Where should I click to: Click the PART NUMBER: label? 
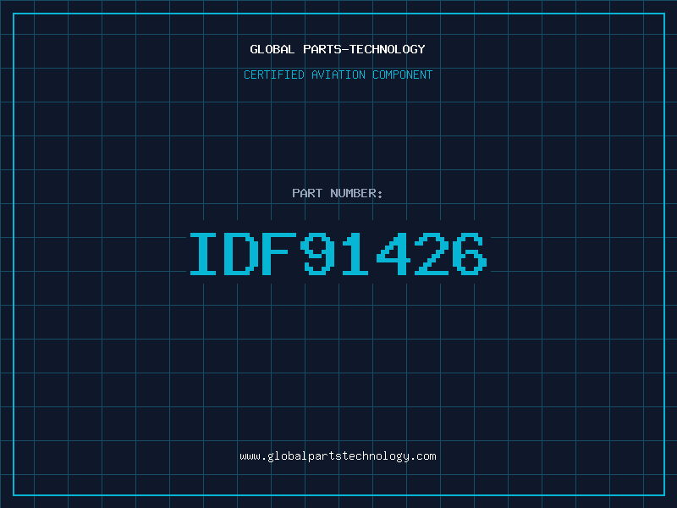(x=337, y=193)
